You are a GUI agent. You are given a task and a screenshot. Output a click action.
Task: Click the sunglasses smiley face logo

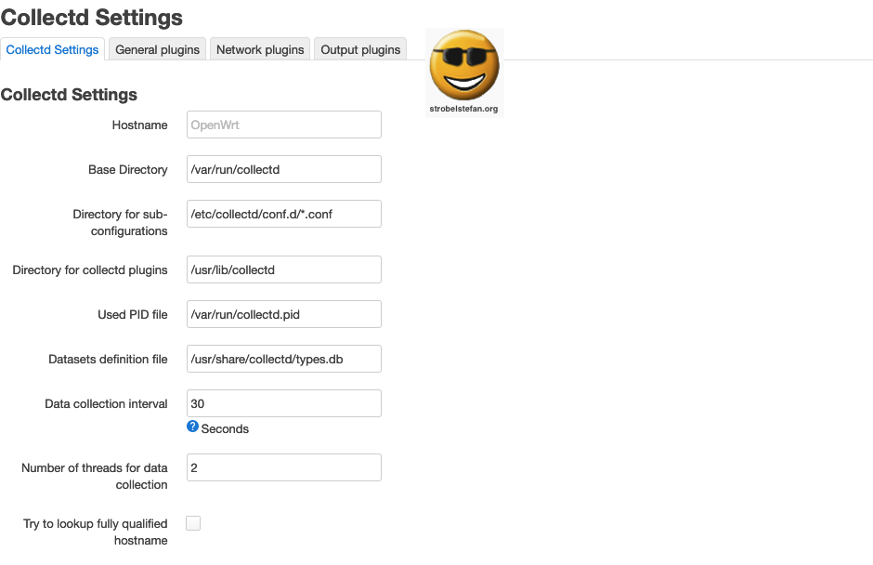tap(463, 66)
